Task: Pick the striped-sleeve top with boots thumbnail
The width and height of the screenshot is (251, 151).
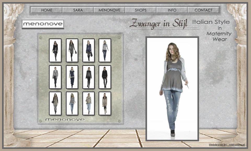Action: coord(89,77)
